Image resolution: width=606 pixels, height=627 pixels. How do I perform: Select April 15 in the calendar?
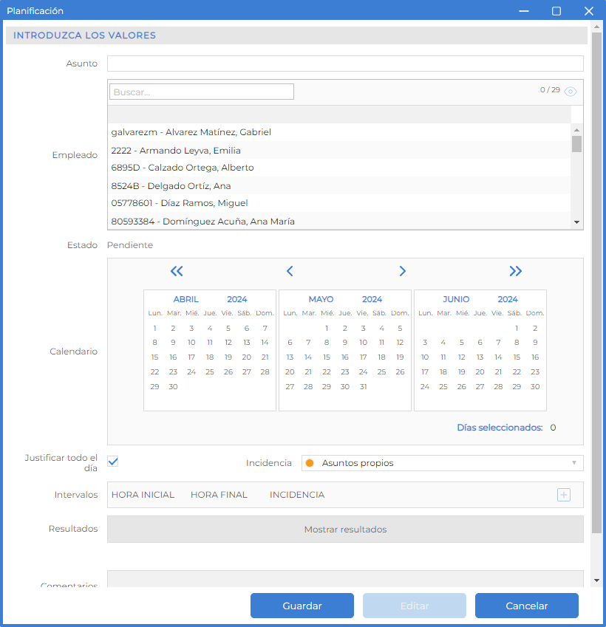[x=154, y=357]
